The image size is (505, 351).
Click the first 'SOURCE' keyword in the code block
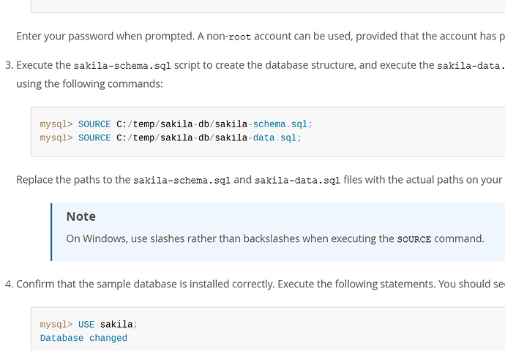click(x=94, y=124)
